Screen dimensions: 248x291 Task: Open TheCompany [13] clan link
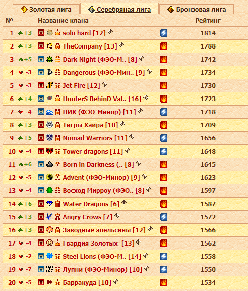pyautogui.click(x=90, y=46)
